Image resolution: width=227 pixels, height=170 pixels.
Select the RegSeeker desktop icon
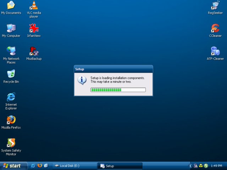(x=215, y=5)
